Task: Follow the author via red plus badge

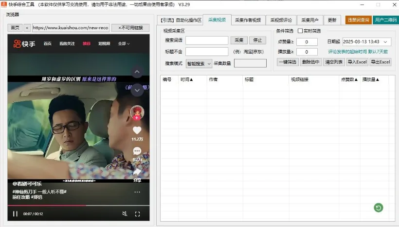Action: tap(137, 118)
